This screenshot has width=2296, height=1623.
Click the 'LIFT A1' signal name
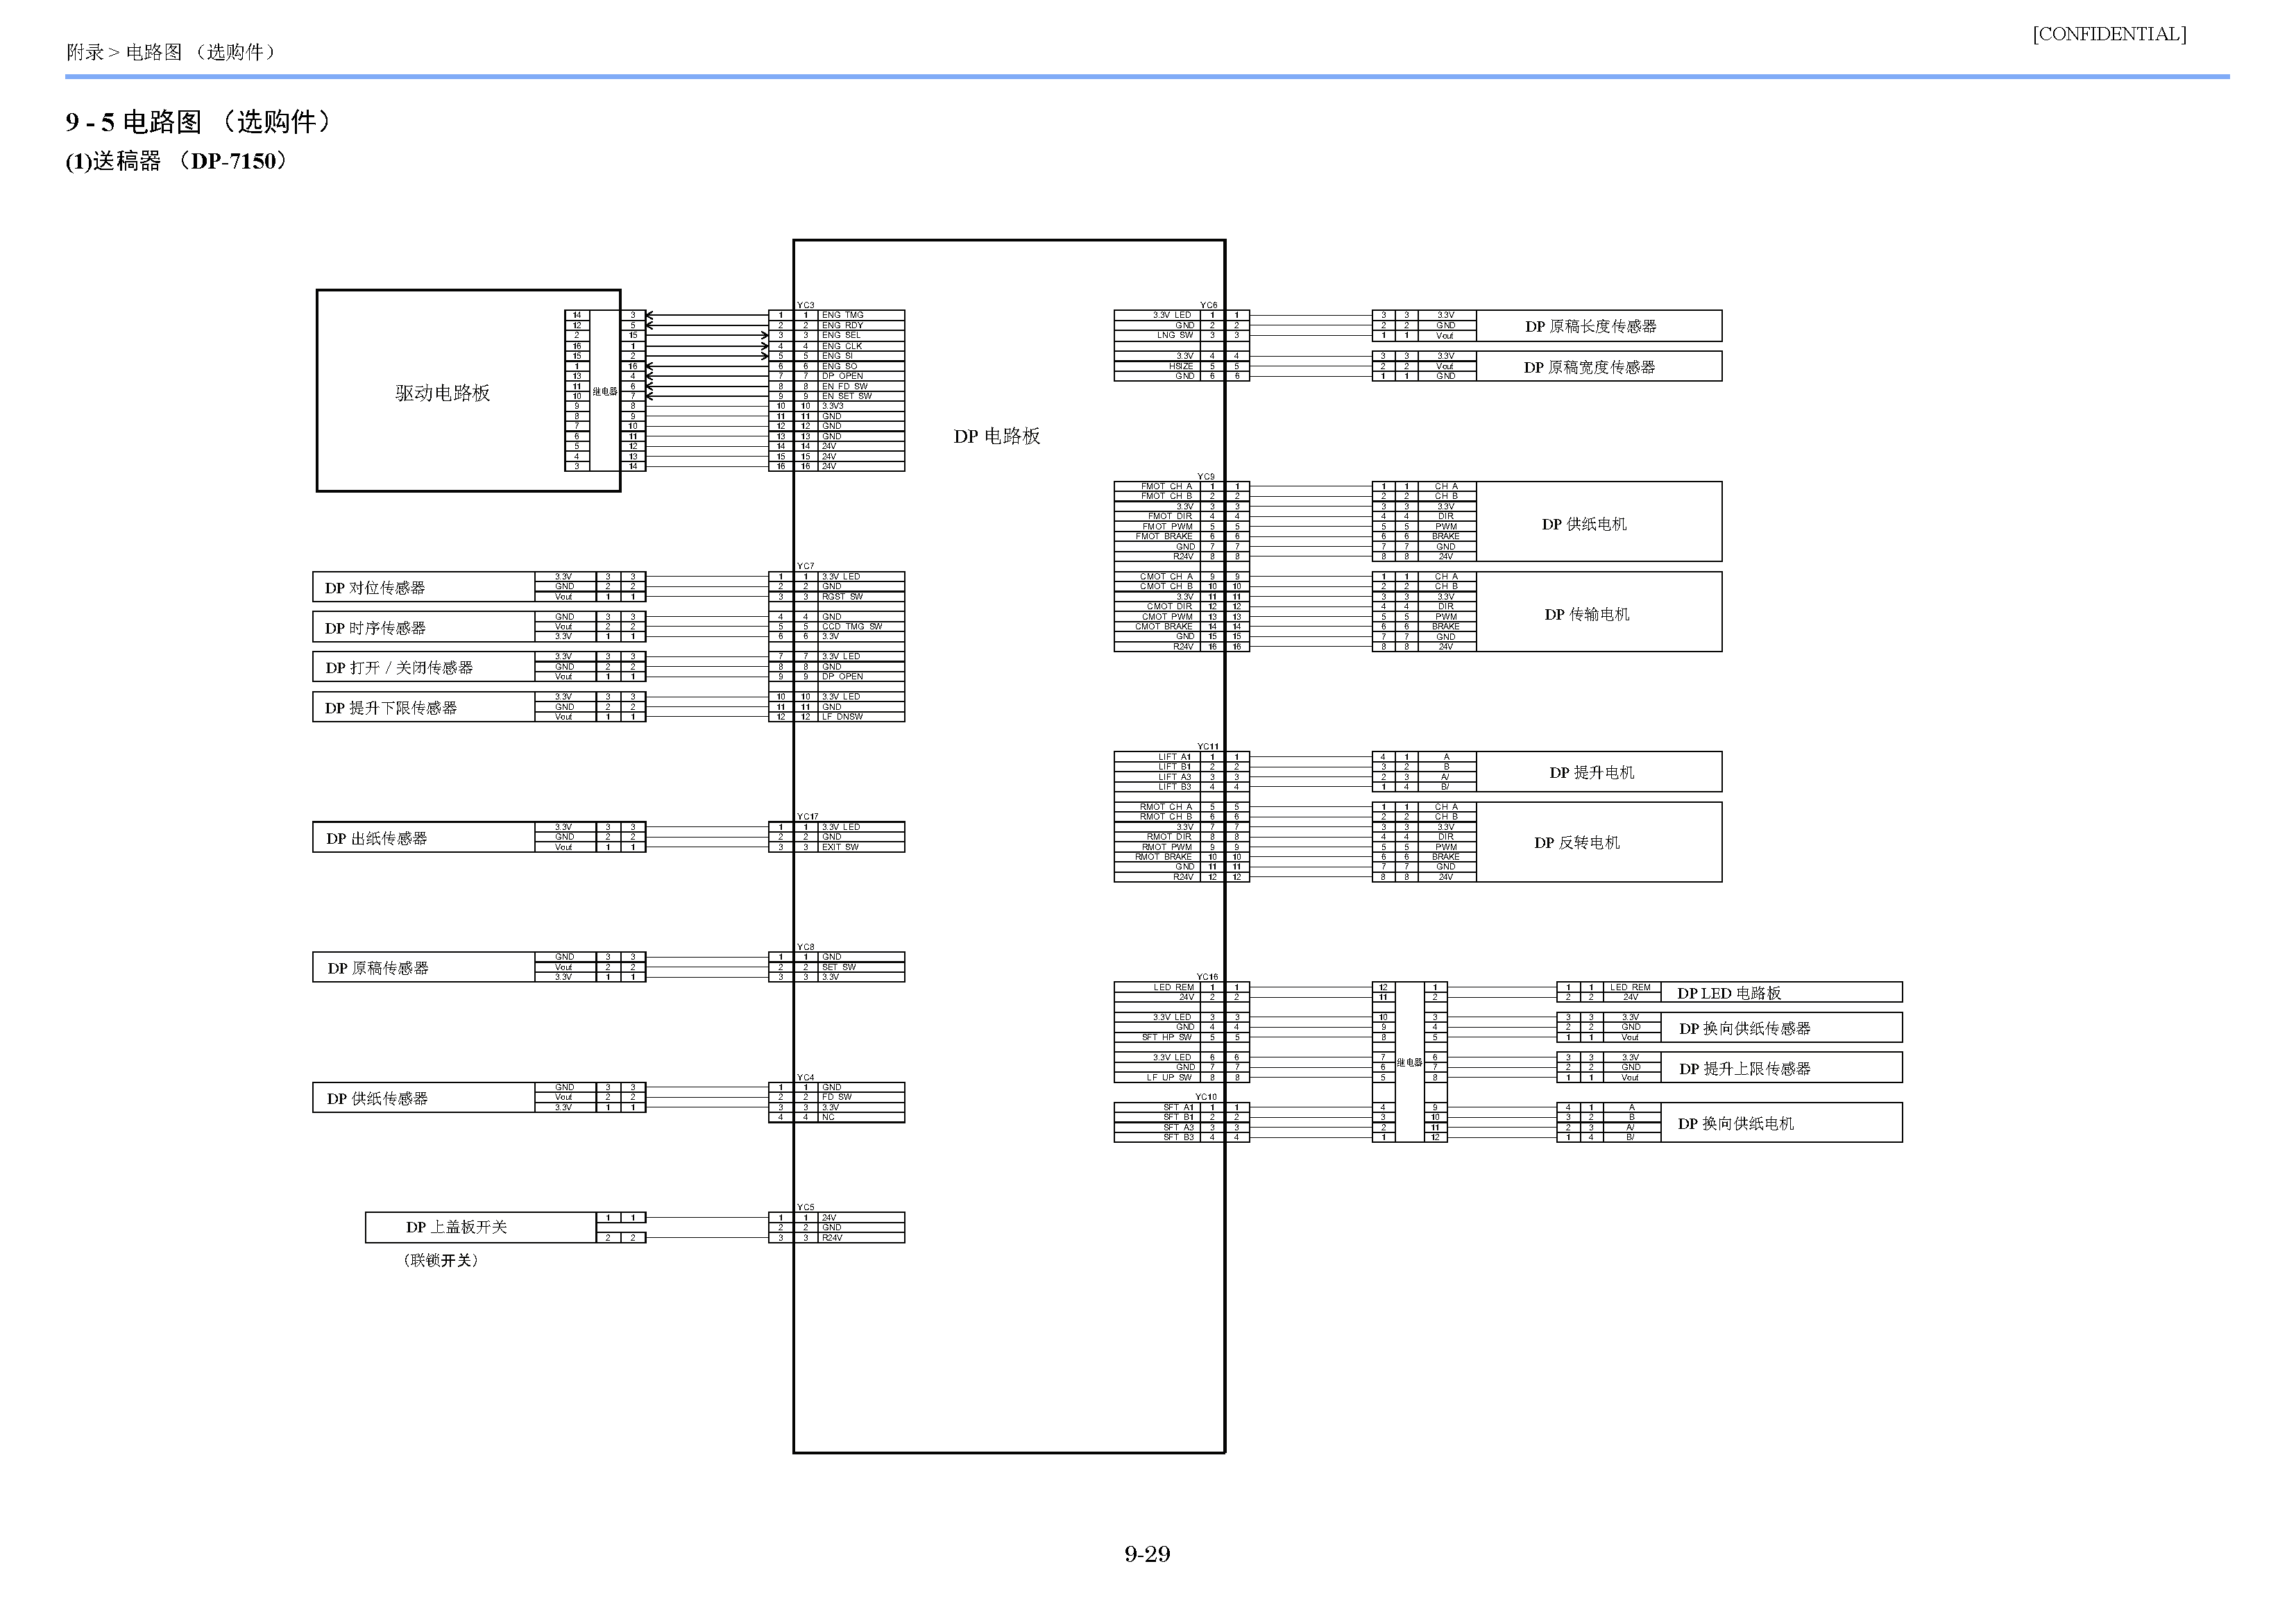1175,757
